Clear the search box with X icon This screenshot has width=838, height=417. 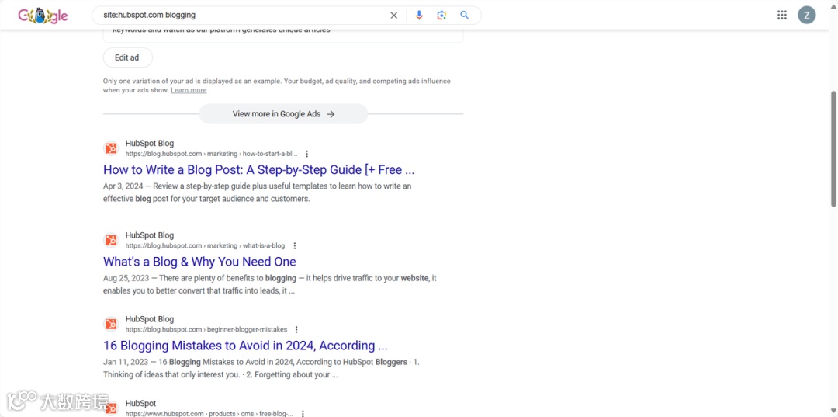pos(394,16)
